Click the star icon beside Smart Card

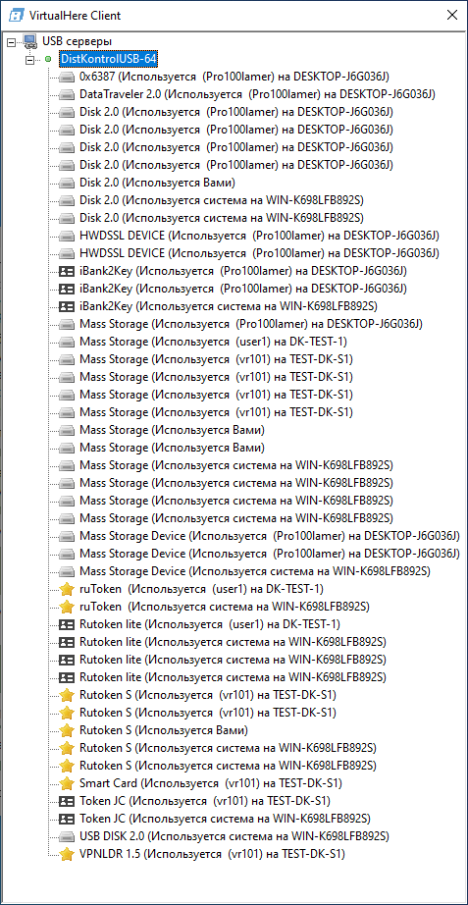[x=67, y=783]
